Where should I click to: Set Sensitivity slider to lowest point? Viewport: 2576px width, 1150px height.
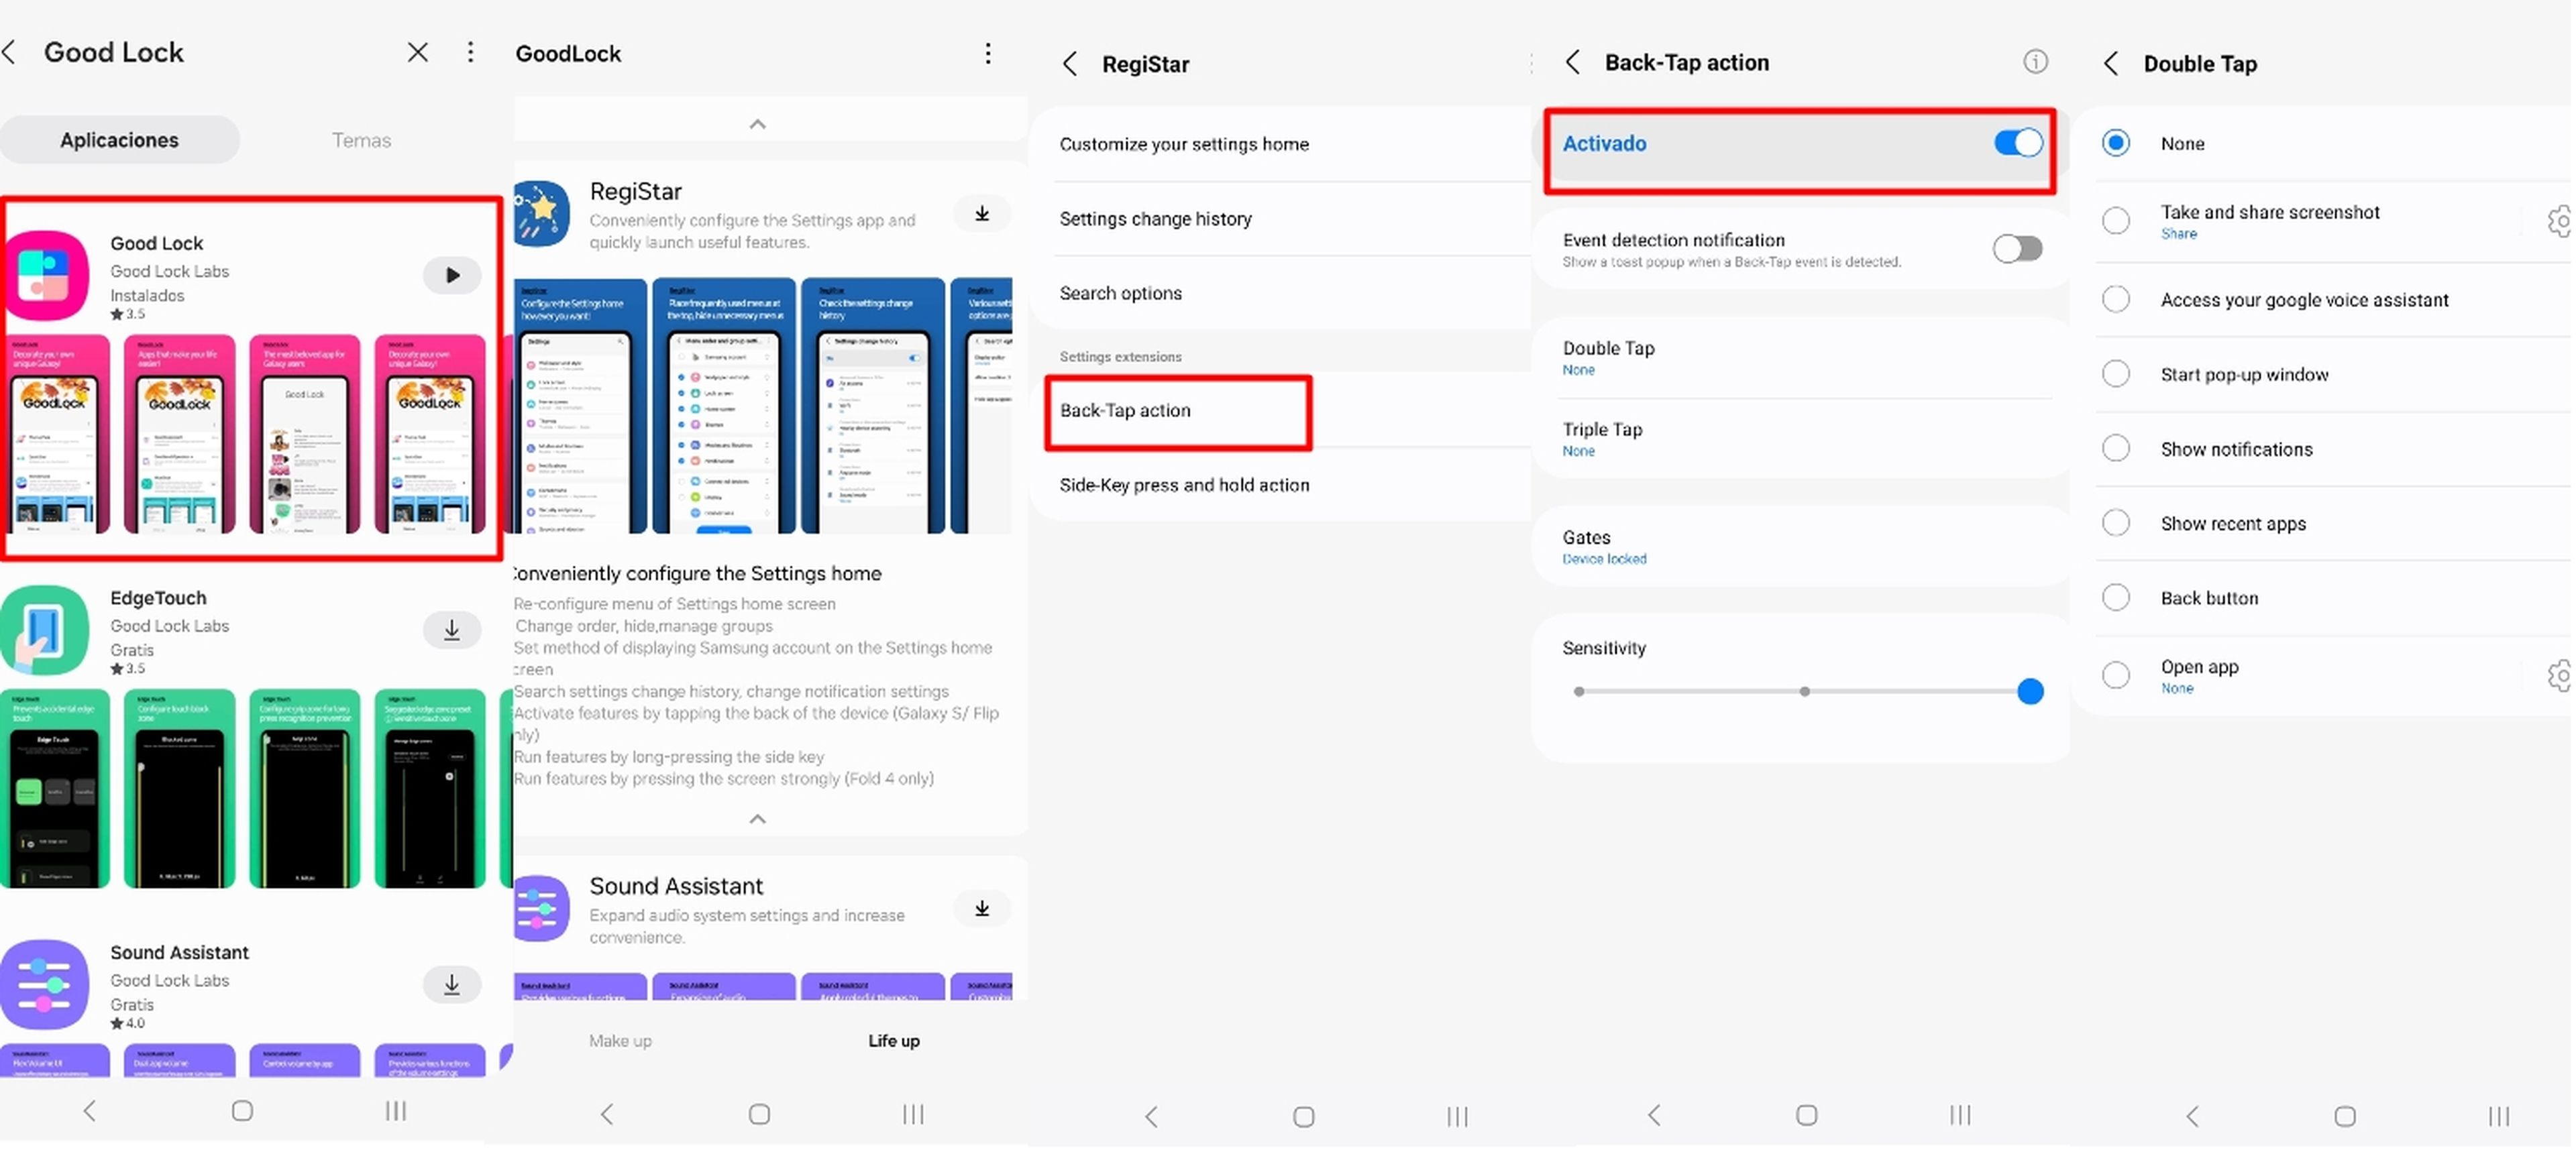(1579, 691)
